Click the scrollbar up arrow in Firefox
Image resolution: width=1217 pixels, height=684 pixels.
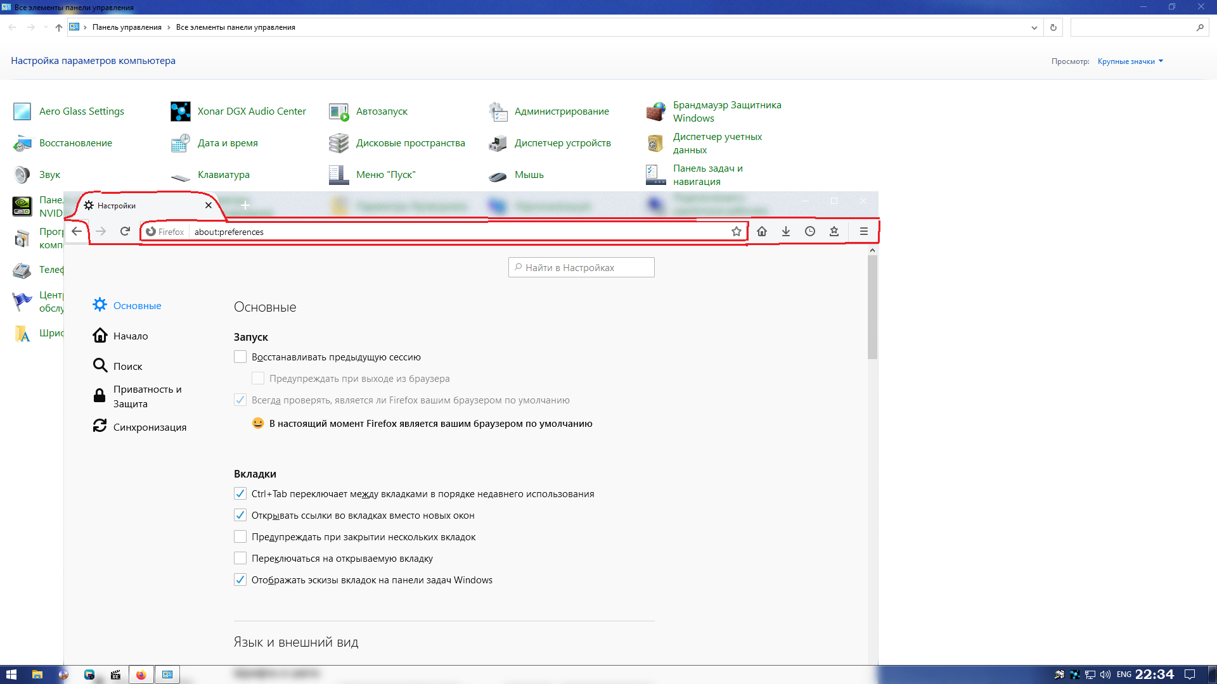click(872, 250)
